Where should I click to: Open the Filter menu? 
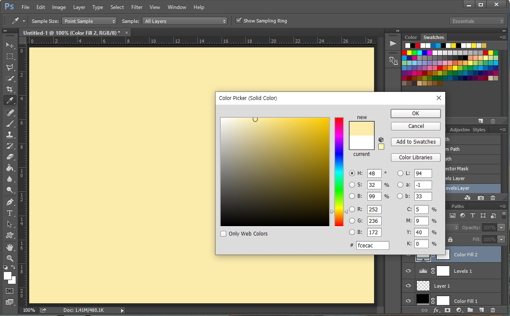click(137, 7)
